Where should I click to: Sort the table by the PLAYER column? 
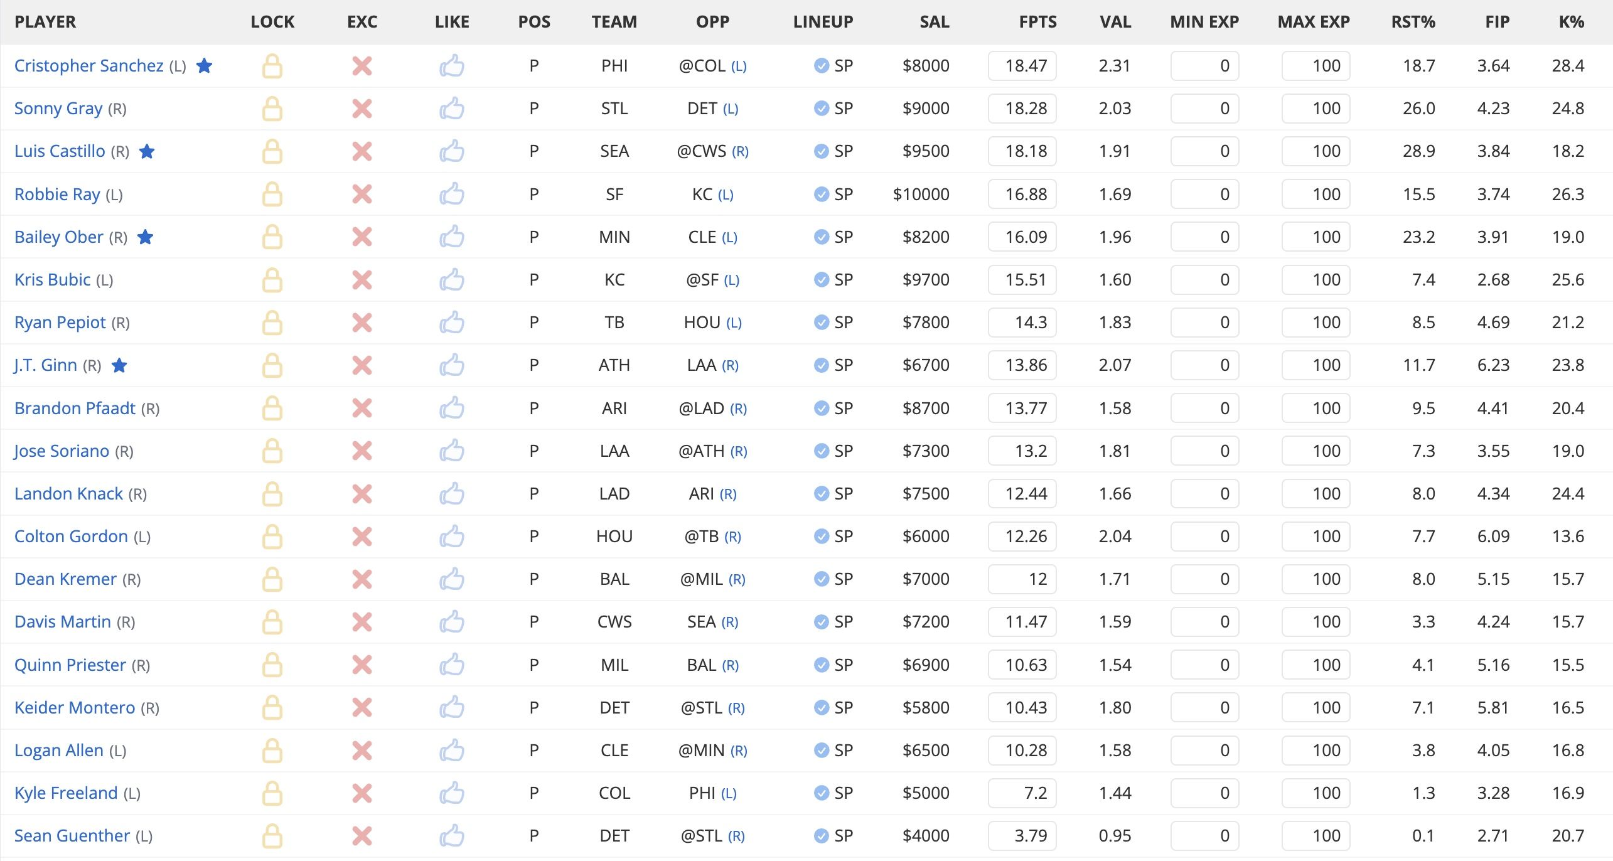pyautogui.click(x=45, y=22)
